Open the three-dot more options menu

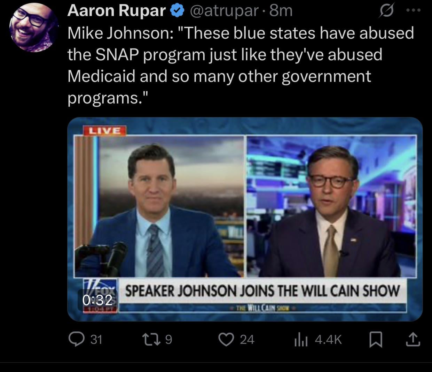pos(414,10)
